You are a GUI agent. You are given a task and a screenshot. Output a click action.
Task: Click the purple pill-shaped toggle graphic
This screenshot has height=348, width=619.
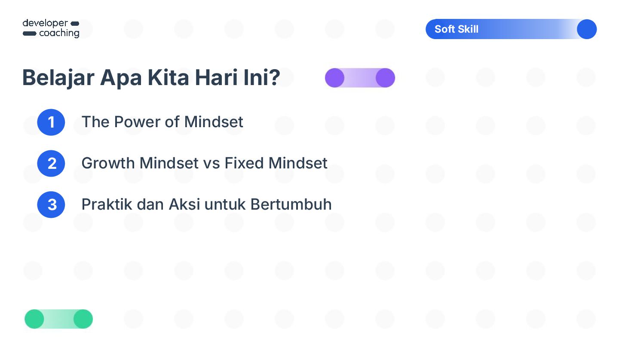[360, 78]
